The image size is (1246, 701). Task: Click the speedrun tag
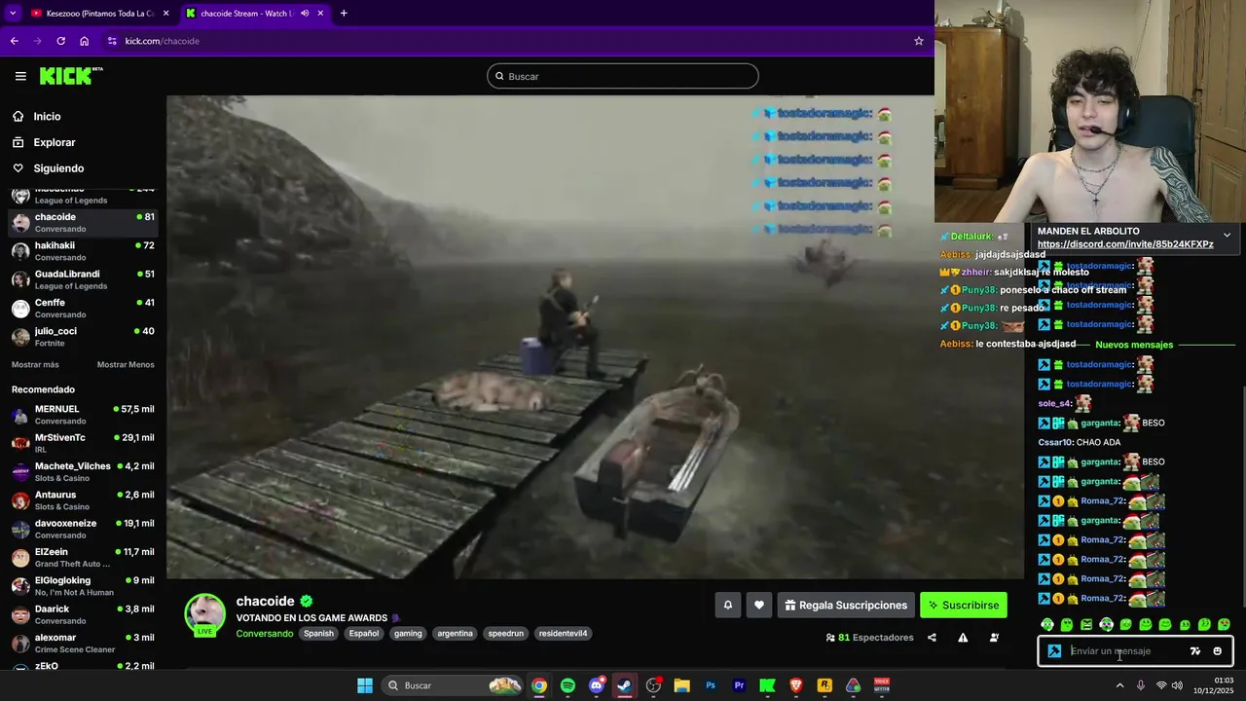point(505,634)
